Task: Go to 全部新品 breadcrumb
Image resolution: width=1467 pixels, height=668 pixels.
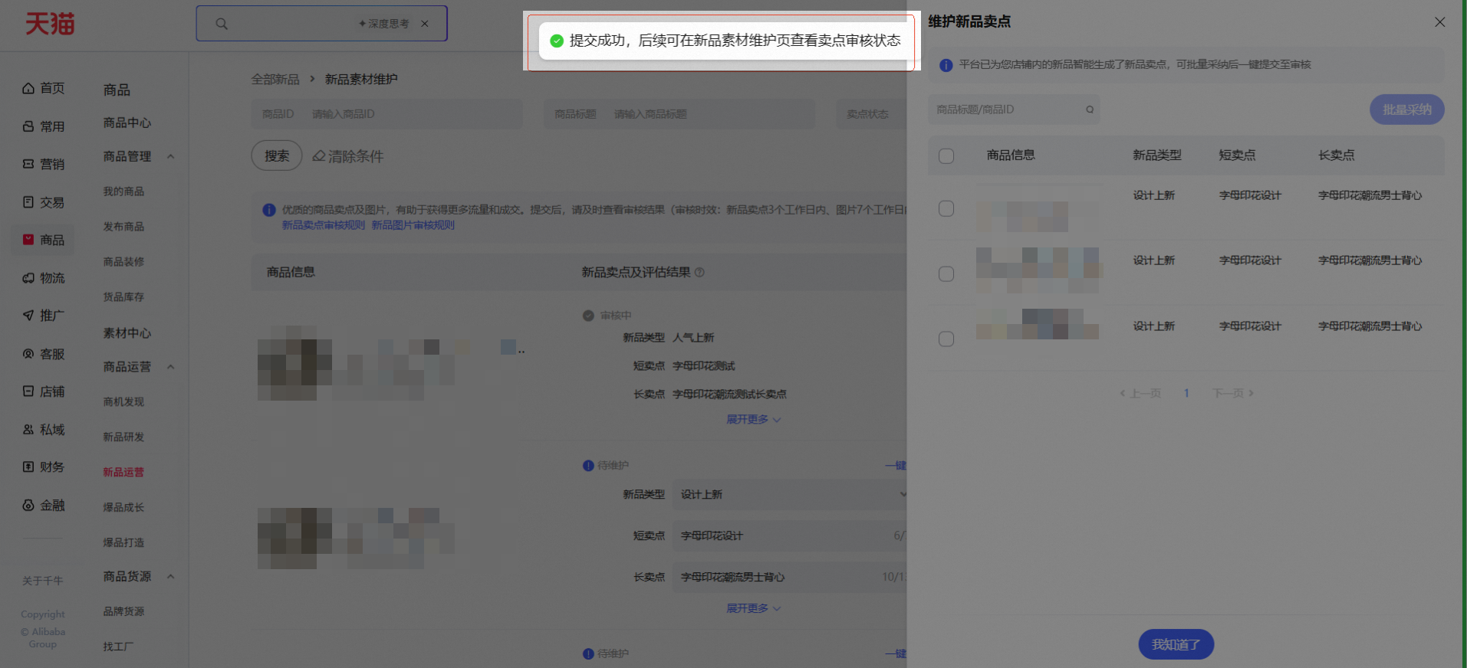Action: coord(275,79)
